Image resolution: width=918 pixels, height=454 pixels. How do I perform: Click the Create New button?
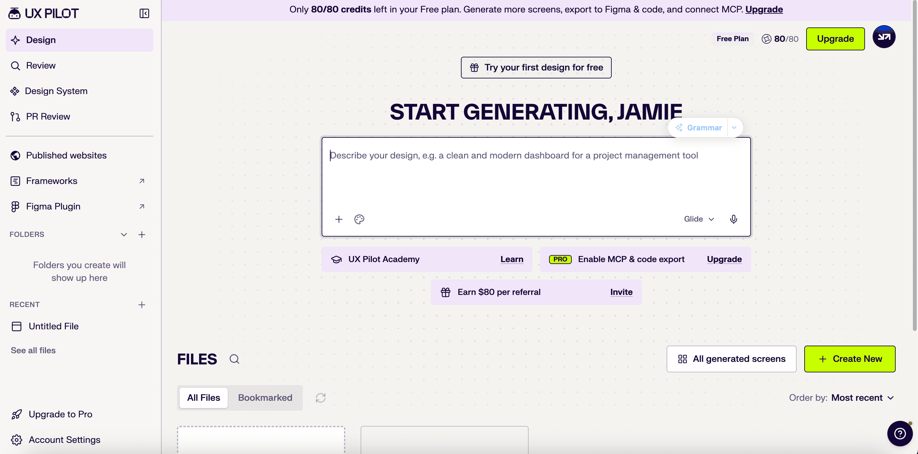coord(850,359)
